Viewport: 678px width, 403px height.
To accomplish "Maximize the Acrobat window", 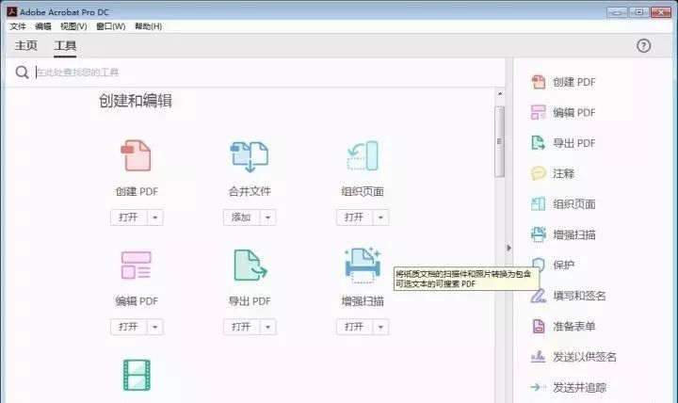I will (639, 12).
